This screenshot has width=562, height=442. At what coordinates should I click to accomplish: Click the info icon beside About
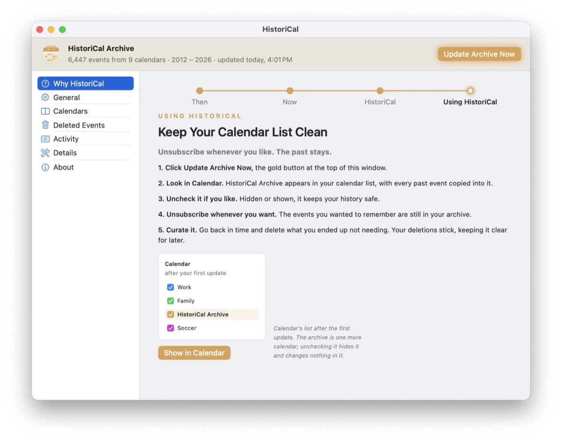[45, 167]
